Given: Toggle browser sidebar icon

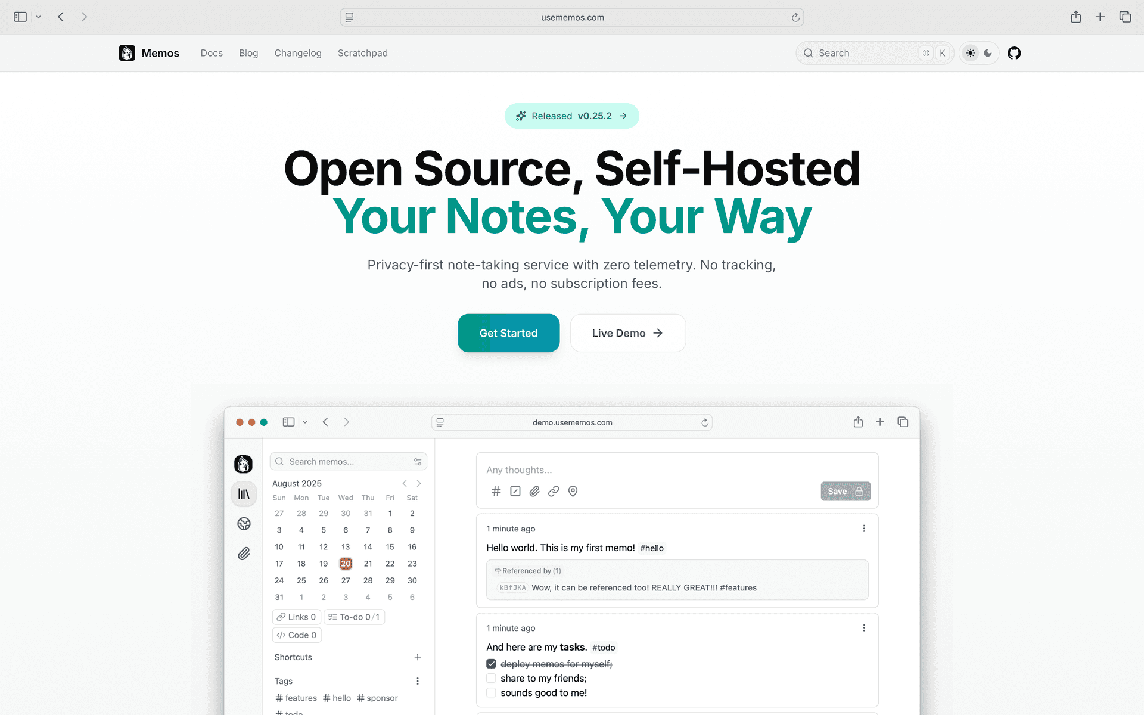Looking at the screenshot, I should [x=20, y=17].
